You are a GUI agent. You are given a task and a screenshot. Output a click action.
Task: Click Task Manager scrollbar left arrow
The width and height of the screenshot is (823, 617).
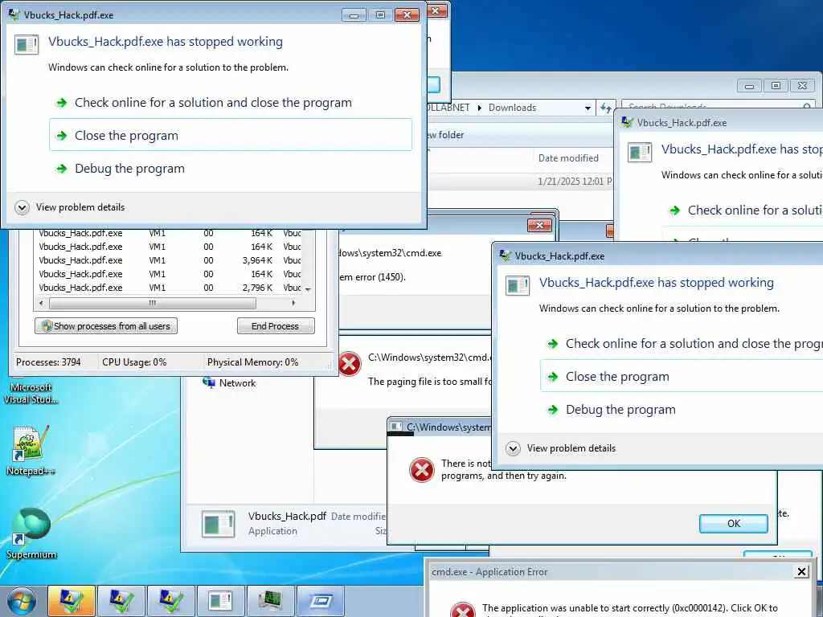[x=42, y=303]
